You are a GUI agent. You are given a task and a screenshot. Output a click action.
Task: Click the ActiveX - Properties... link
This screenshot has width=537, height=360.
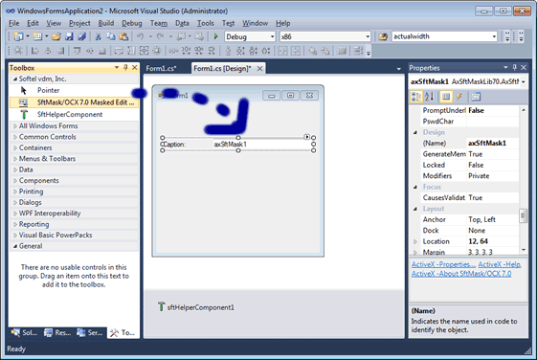(443, 264)
